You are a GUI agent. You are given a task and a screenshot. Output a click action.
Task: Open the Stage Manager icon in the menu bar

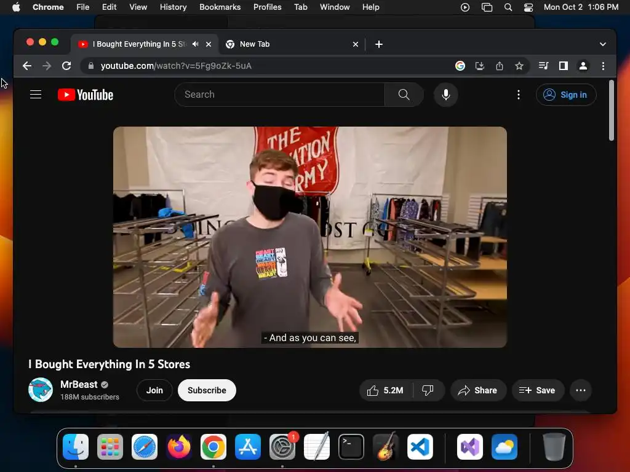point(487,7)
